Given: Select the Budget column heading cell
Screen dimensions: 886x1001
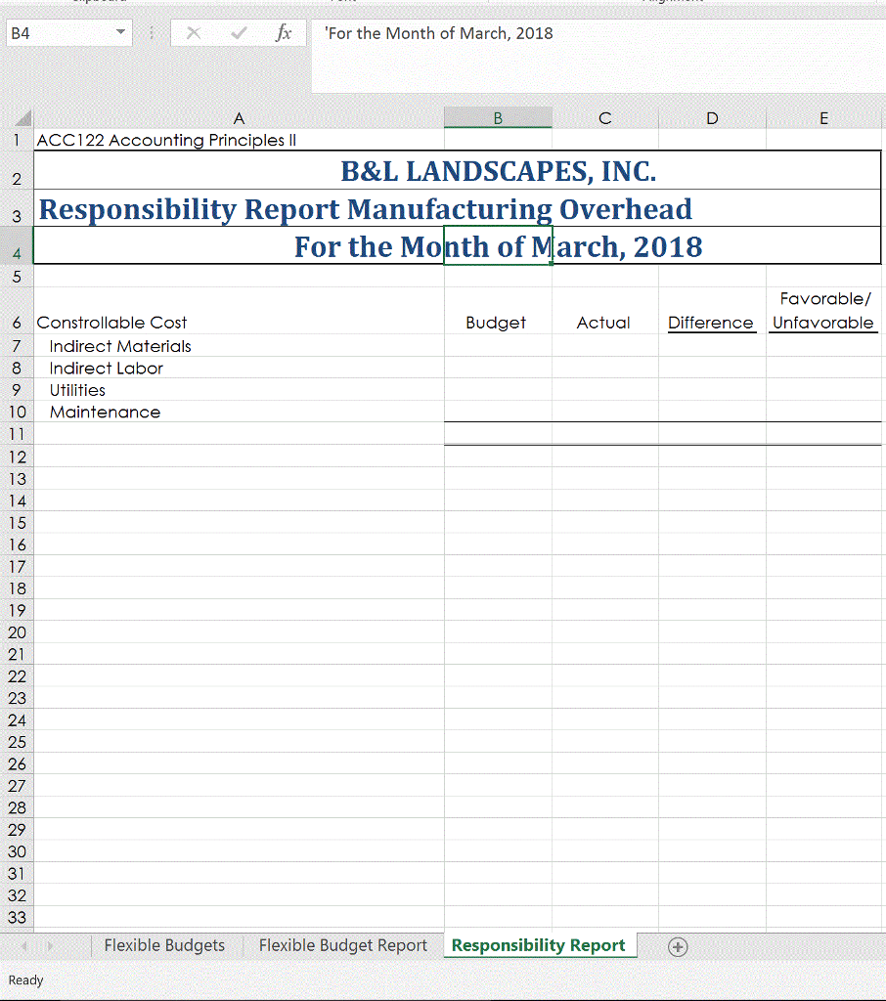Looking at the screenshot, I should [498, 311].
